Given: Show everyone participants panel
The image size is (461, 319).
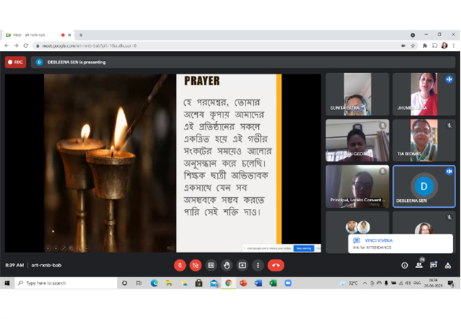Looking at the screenshot, I should click(419, 266).
